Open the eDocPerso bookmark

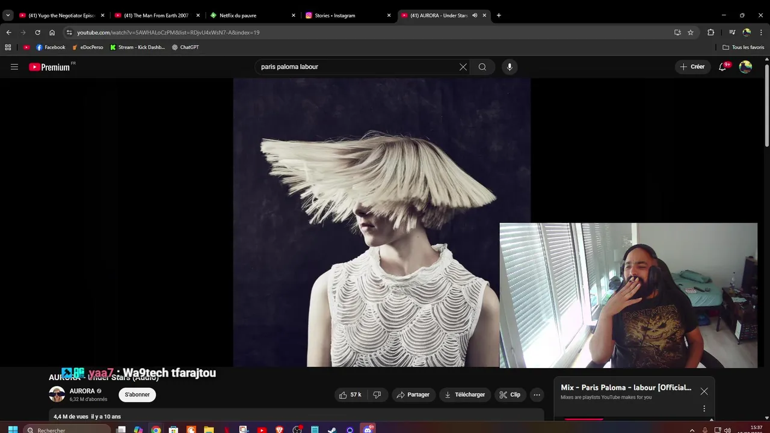tap(88, 47)
